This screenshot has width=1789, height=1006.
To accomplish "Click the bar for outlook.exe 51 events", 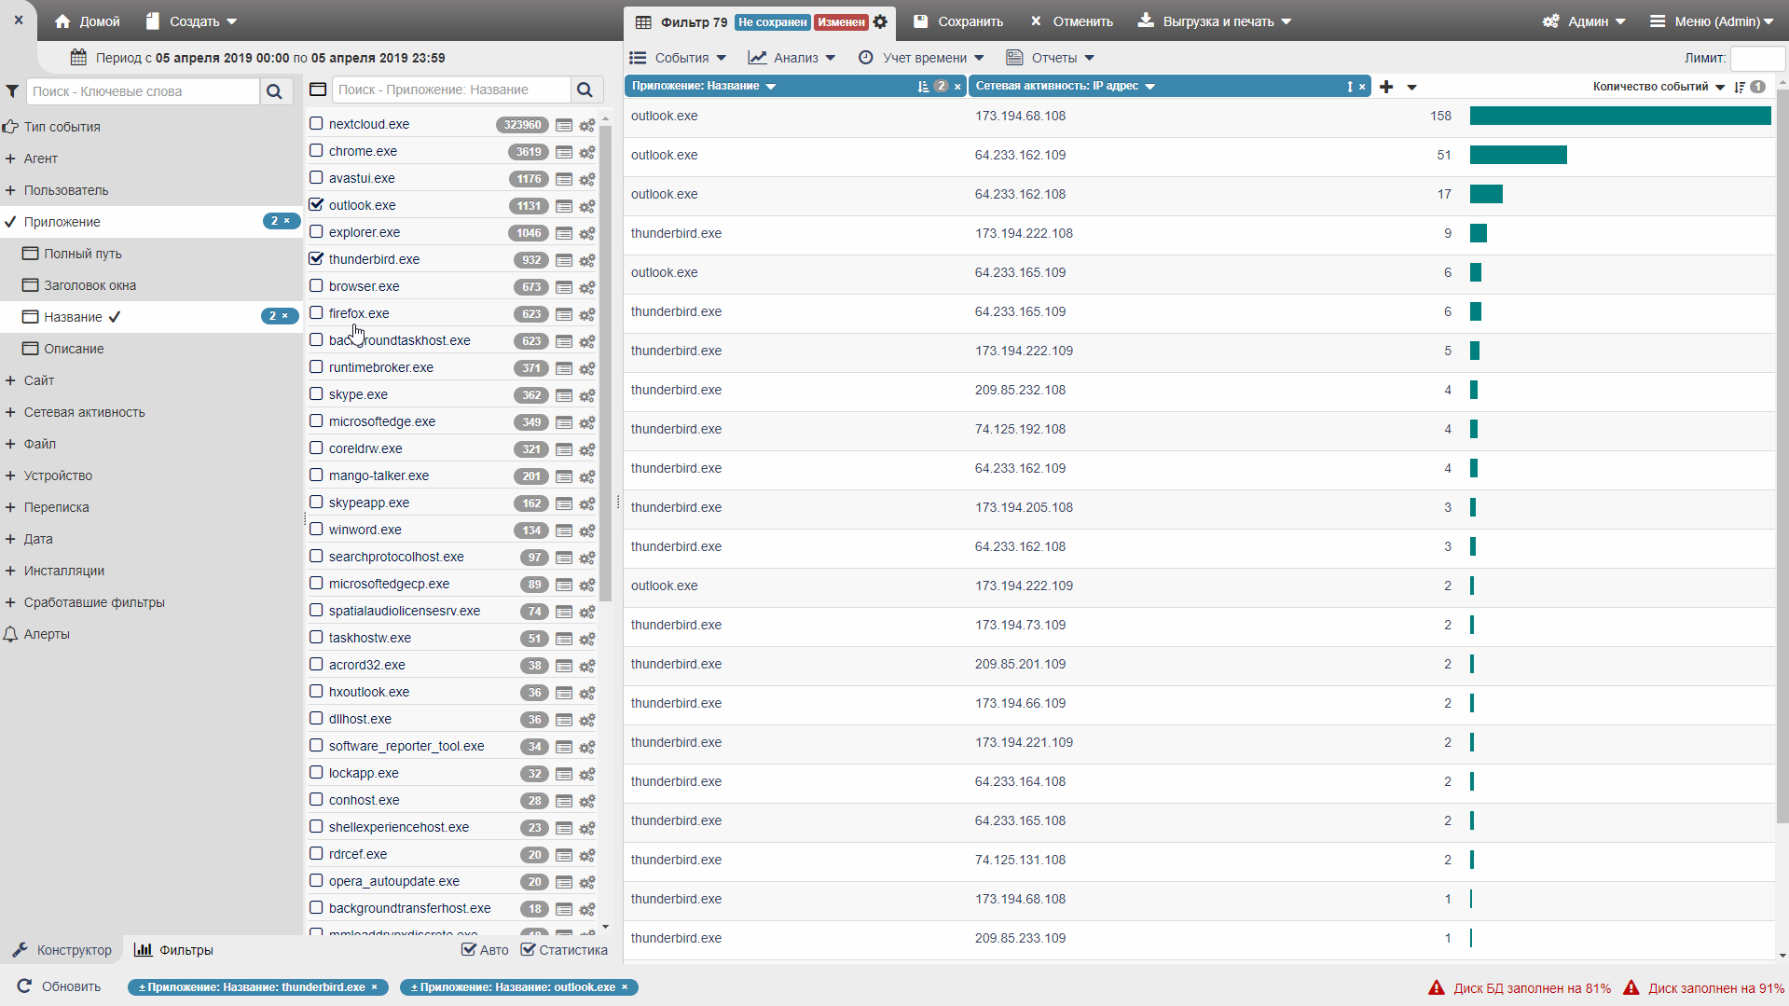I will [x=1519, y=155].
